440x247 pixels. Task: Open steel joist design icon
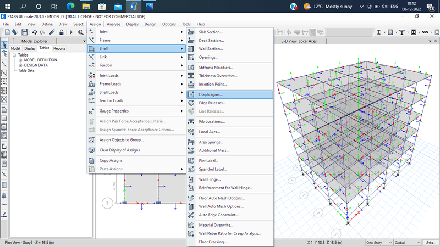425,32
